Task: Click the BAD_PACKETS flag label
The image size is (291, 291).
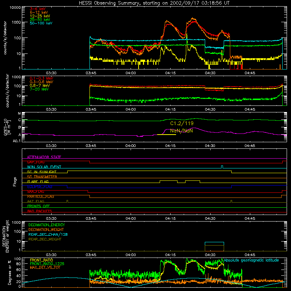Action: (40, 211)
